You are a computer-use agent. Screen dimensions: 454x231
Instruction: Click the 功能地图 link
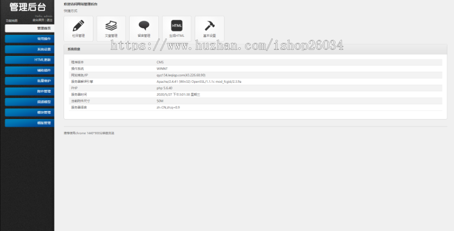(12, 21)
